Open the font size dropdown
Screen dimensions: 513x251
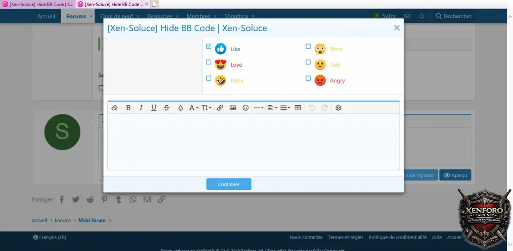206,108
